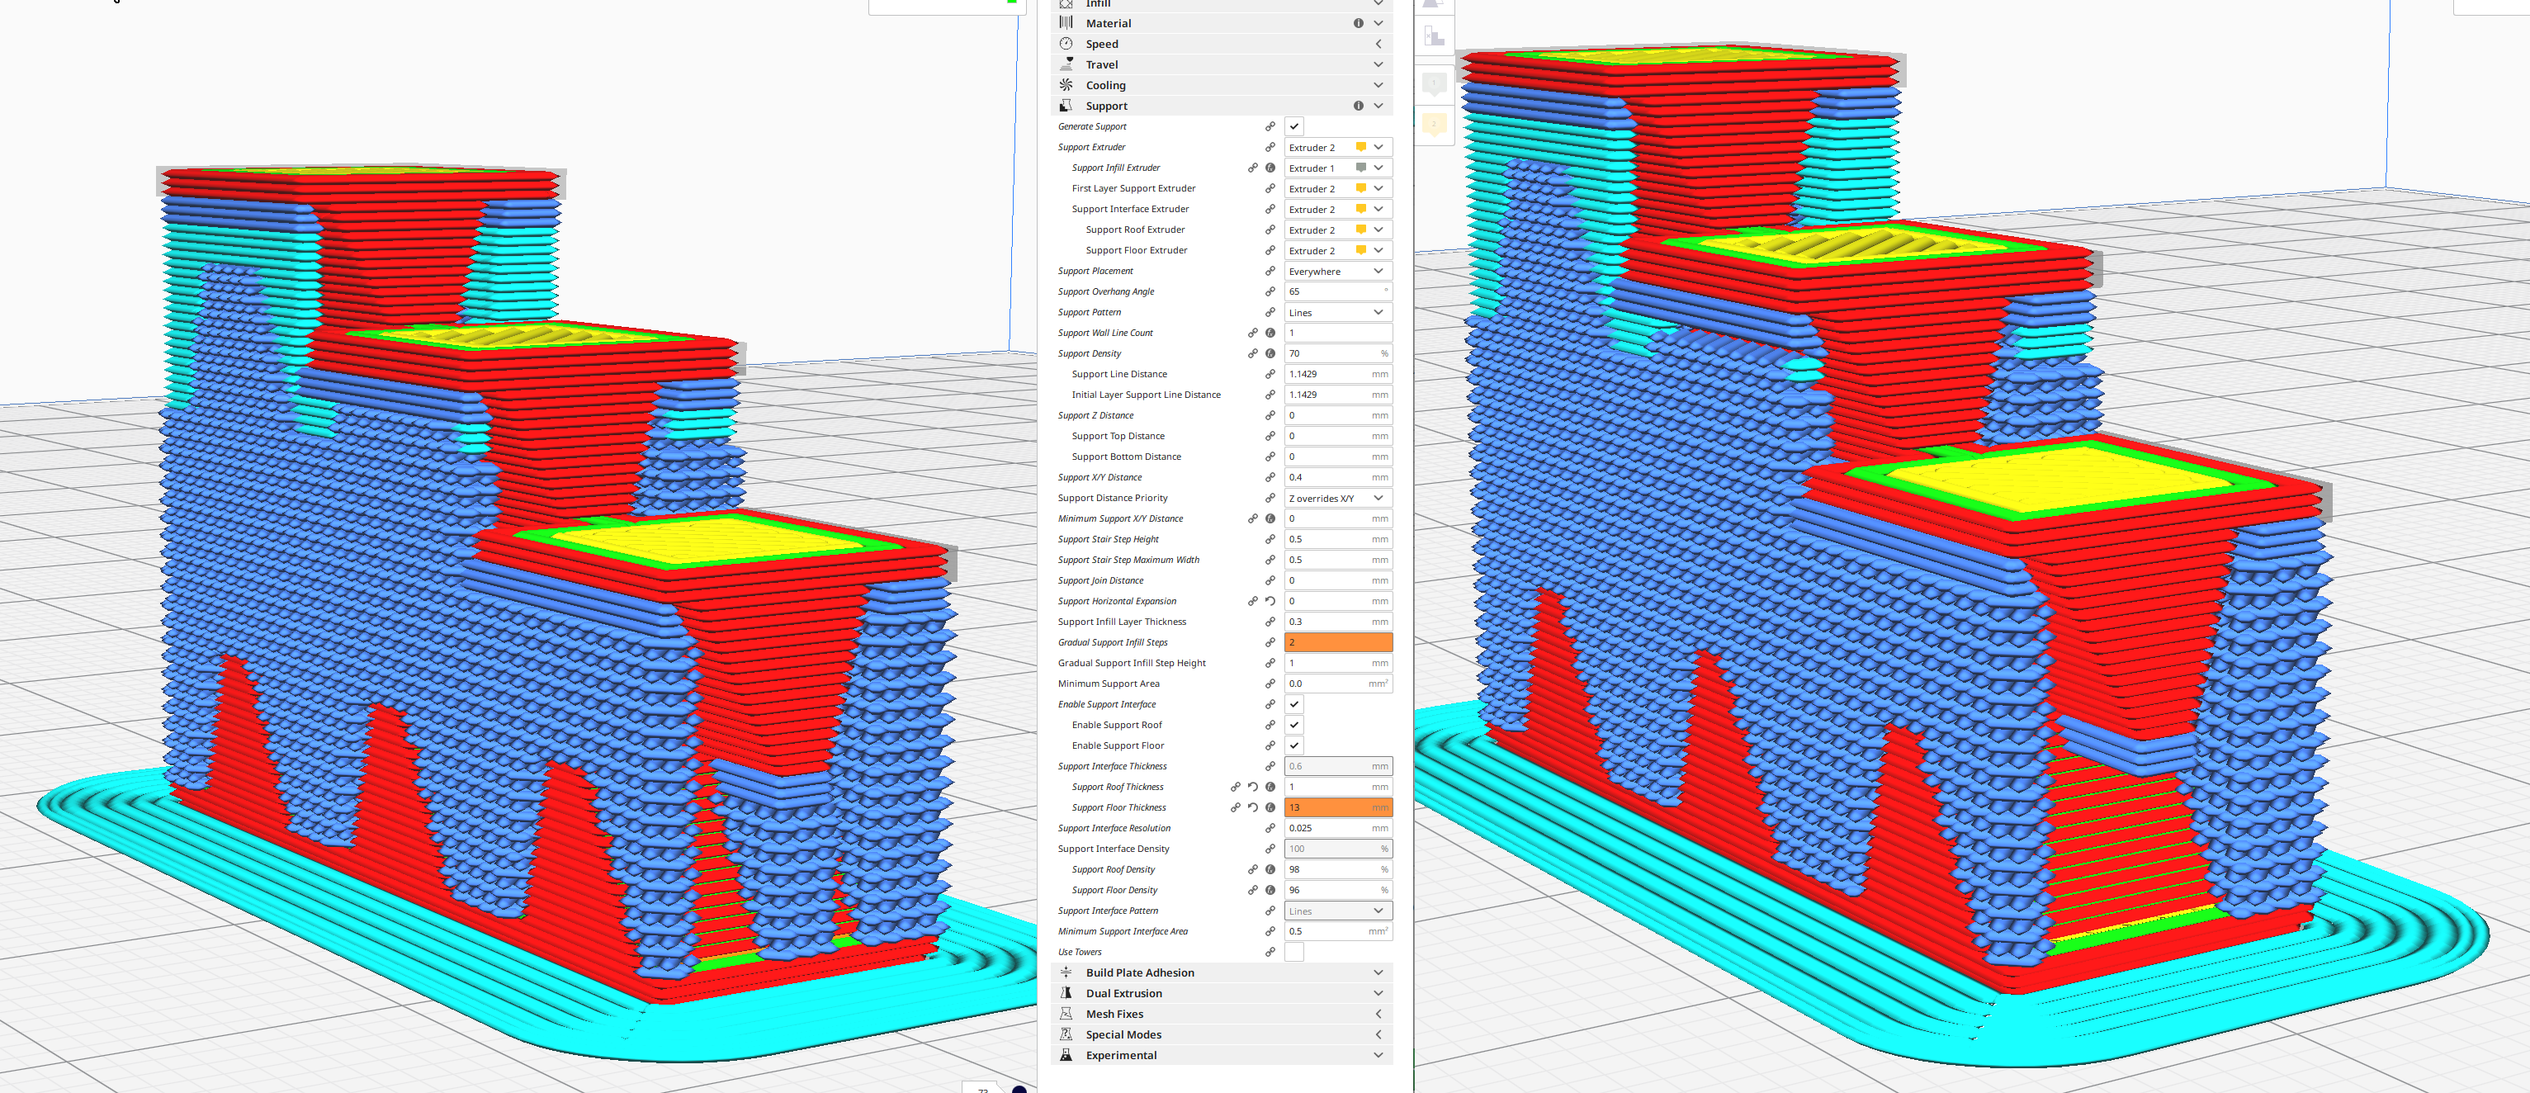The height and width of the screenshot is (1093, 2530).
Task: Open the Support Placement dropdown
Action: (x=1338, y=271)
